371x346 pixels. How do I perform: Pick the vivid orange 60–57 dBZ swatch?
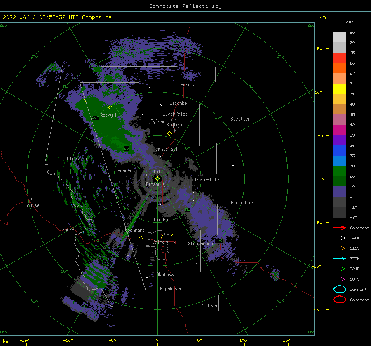[340, 68]
